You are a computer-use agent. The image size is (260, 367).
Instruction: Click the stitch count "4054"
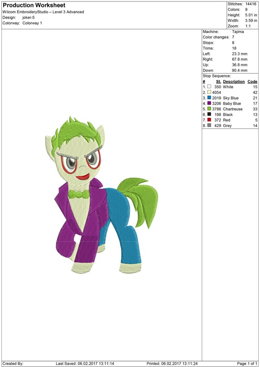(217, 92)
